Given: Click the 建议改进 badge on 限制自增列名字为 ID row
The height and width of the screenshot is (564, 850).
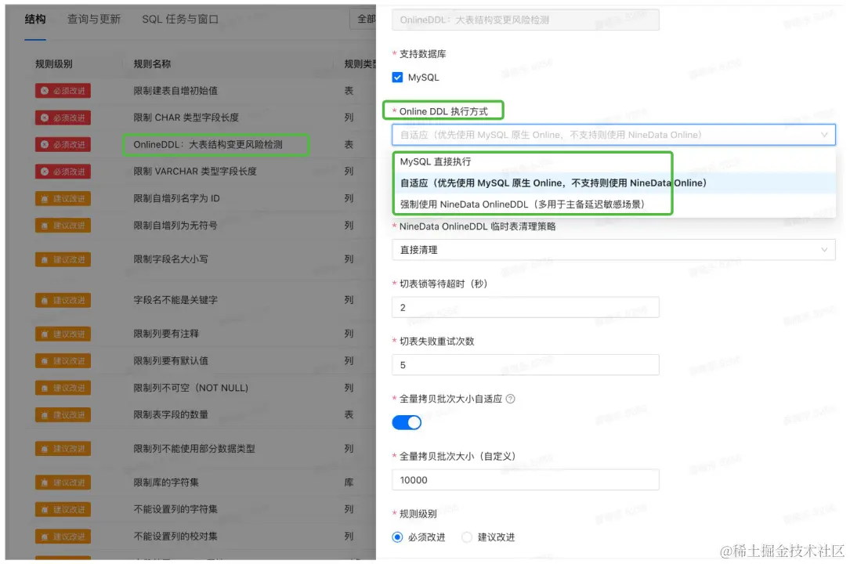Looking at the screenshot, I should point(63,198).
